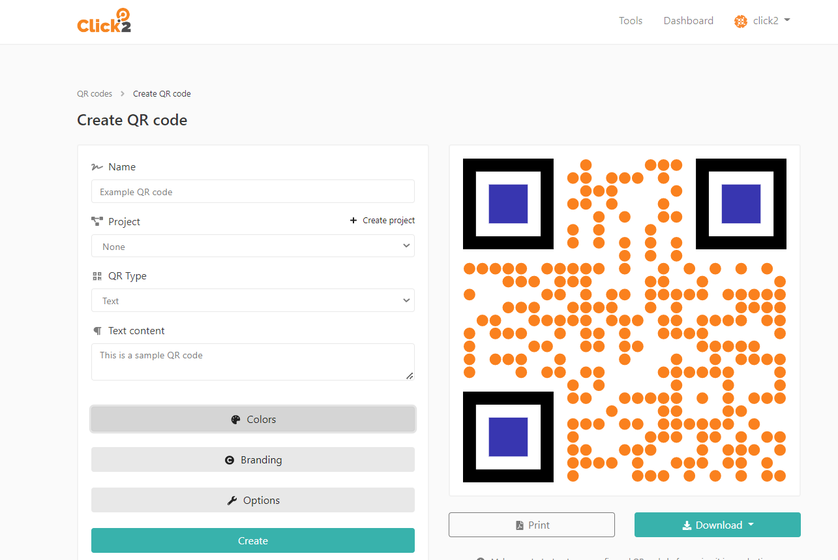The width and height of the screenshot is (838, 560).
Task: Click the Project diagram icon
Action: pyautogui.click(x=97, y=221)
